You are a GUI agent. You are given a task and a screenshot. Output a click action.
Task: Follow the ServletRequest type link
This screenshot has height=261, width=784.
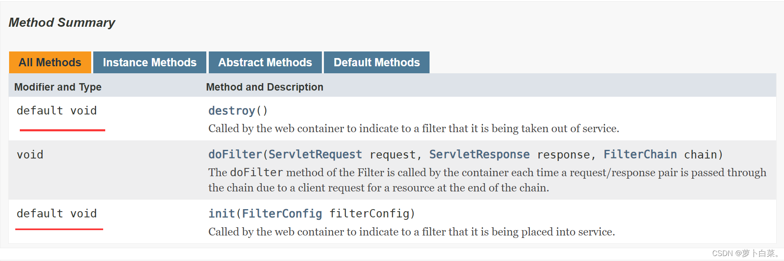point(315,154)
